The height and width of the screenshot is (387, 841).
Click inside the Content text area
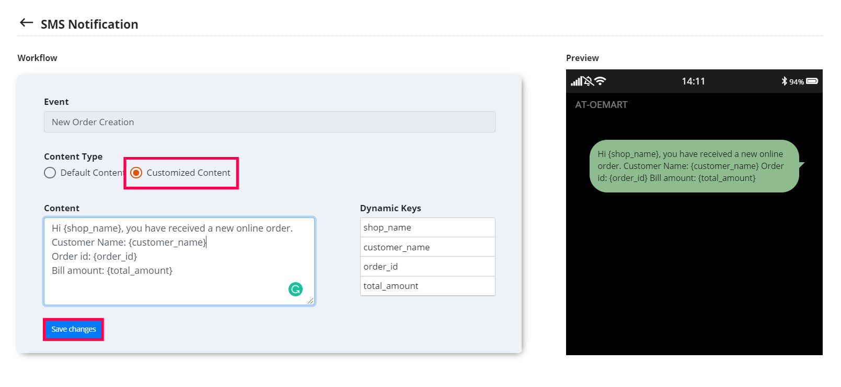click(179, 261)
